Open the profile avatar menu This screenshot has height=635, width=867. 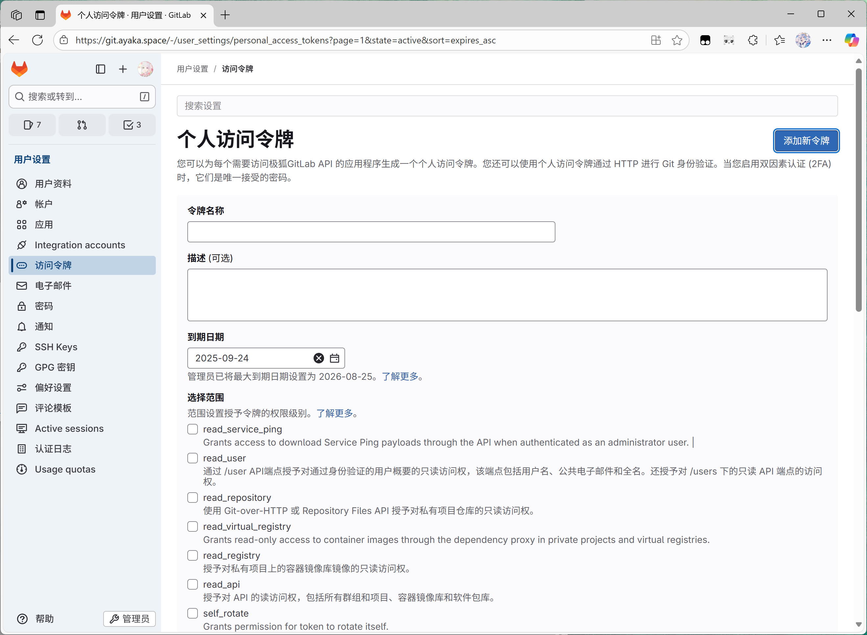point(145,69)
